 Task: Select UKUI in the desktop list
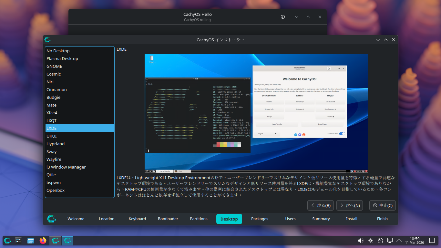tap(79, 136)
